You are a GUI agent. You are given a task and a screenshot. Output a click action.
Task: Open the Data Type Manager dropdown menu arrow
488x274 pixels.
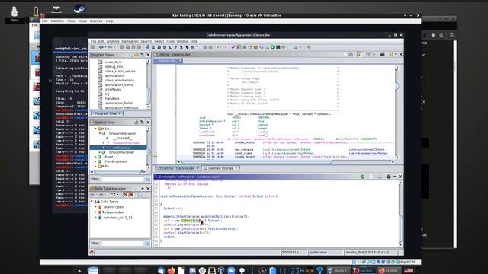click(143, 189)
